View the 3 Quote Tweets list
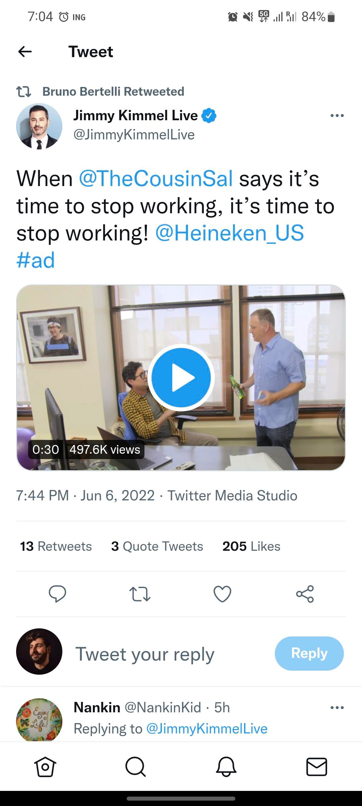This screenshot has width=362, height=806. pyautogui.click(x=157, y=546)
